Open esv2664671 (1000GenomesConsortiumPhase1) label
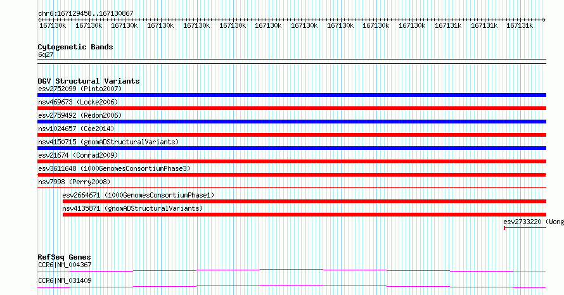This screenshot has height=295, width=564. pos(138,195)
